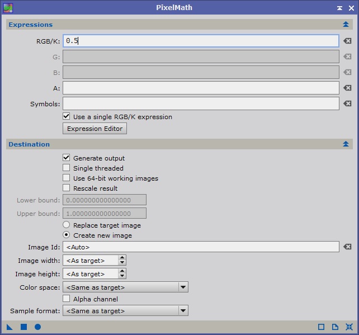Collapse the Destination section
The width and height of the screenshot is (359, 335).
(346, 144)
